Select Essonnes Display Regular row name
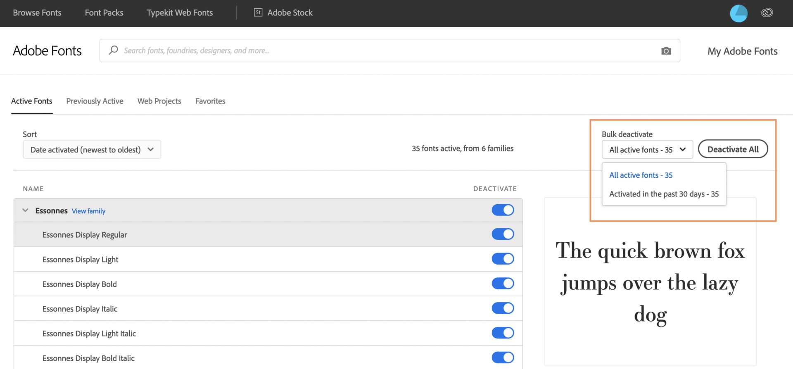The width and height of the screenshot is (793, 369). click(85, 235)
